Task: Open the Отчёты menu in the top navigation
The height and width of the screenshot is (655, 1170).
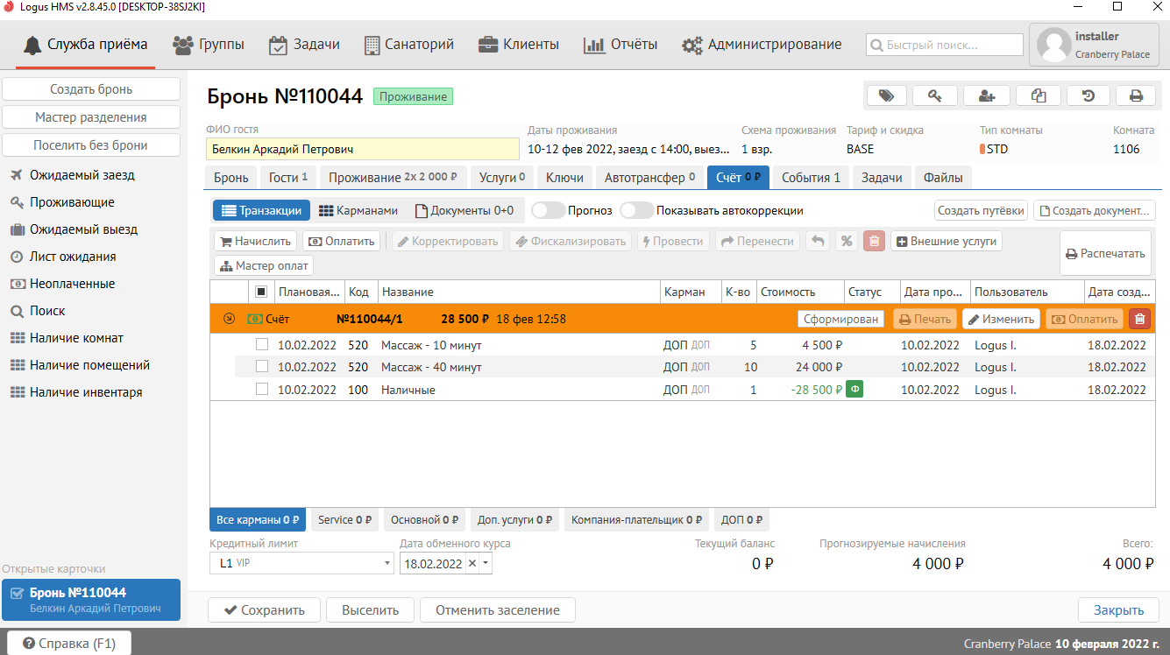Action: click(620, 45)
